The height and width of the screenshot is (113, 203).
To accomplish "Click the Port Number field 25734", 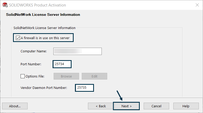I will (x=62, y=64).
